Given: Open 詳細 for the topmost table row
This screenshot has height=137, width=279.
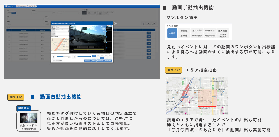Looking at the screenshot, I should click(148, 33).
